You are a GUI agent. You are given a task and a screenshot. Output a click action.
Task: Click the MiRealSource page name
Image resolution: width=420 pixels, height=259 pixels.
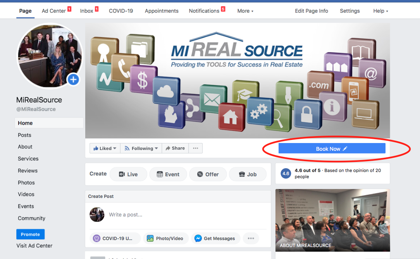tap(39, 100)
